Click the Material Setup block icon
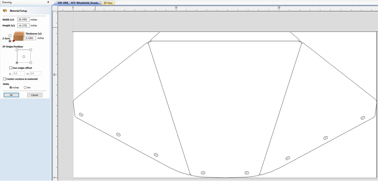The image size is (378, 181). point(5,11)
